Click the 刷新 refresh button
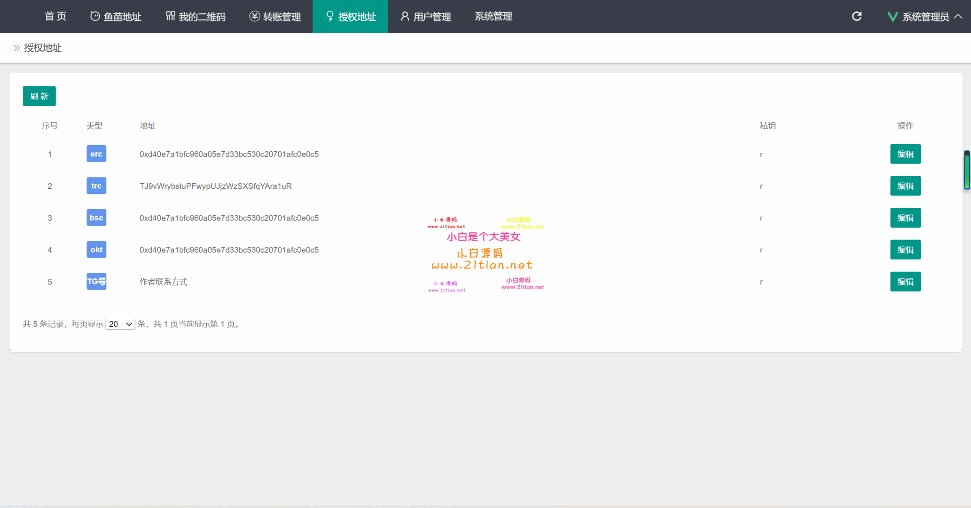The image size is (971, 508). (x=39, y=96)
